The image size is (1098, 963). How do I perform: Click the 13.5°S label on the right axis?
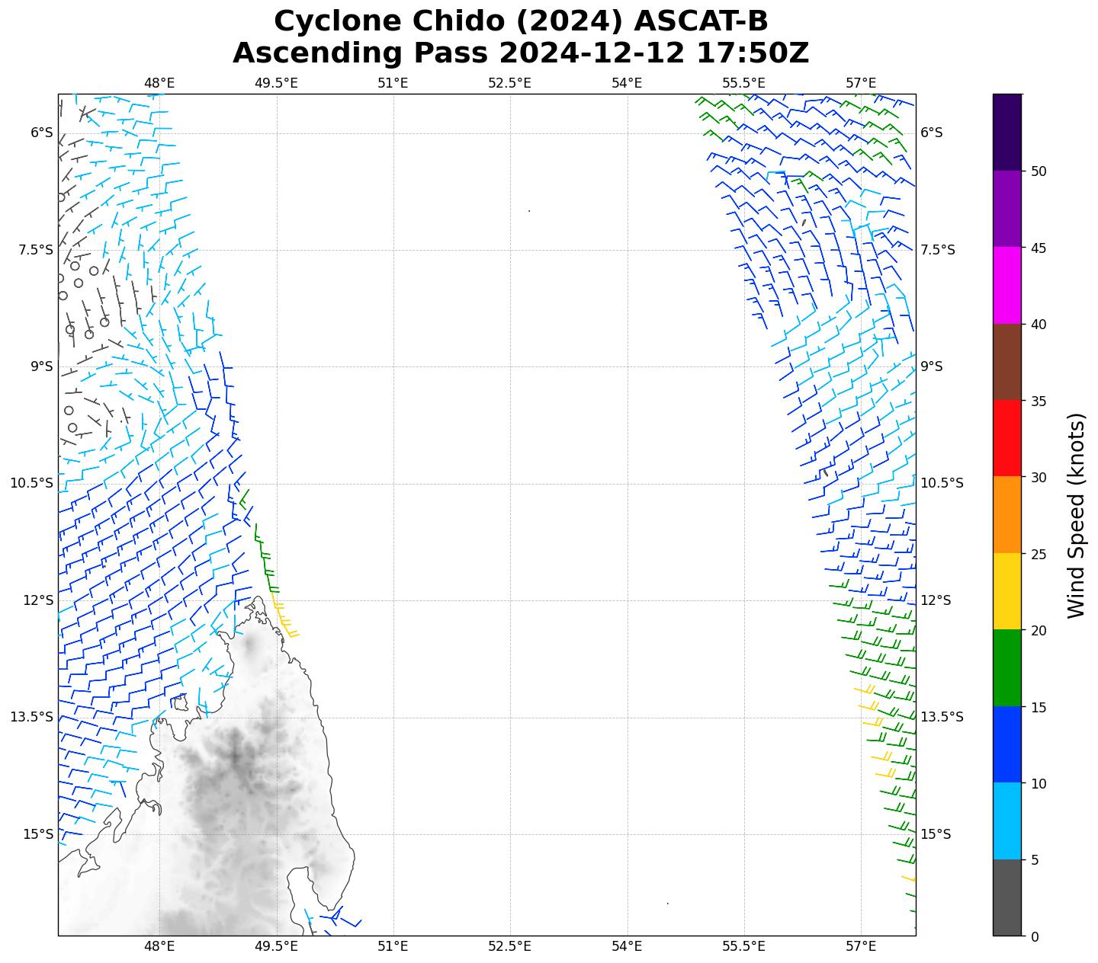pyautogui.click(x=942, y=717)
